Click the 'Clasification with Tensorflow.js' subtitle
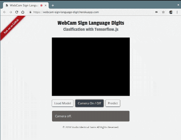This screenshot has width=181, height=140. (x=91, y=29)
